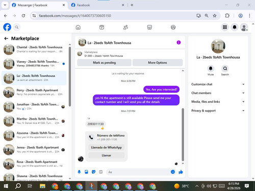Expand Customize chat section

point(218,84)
